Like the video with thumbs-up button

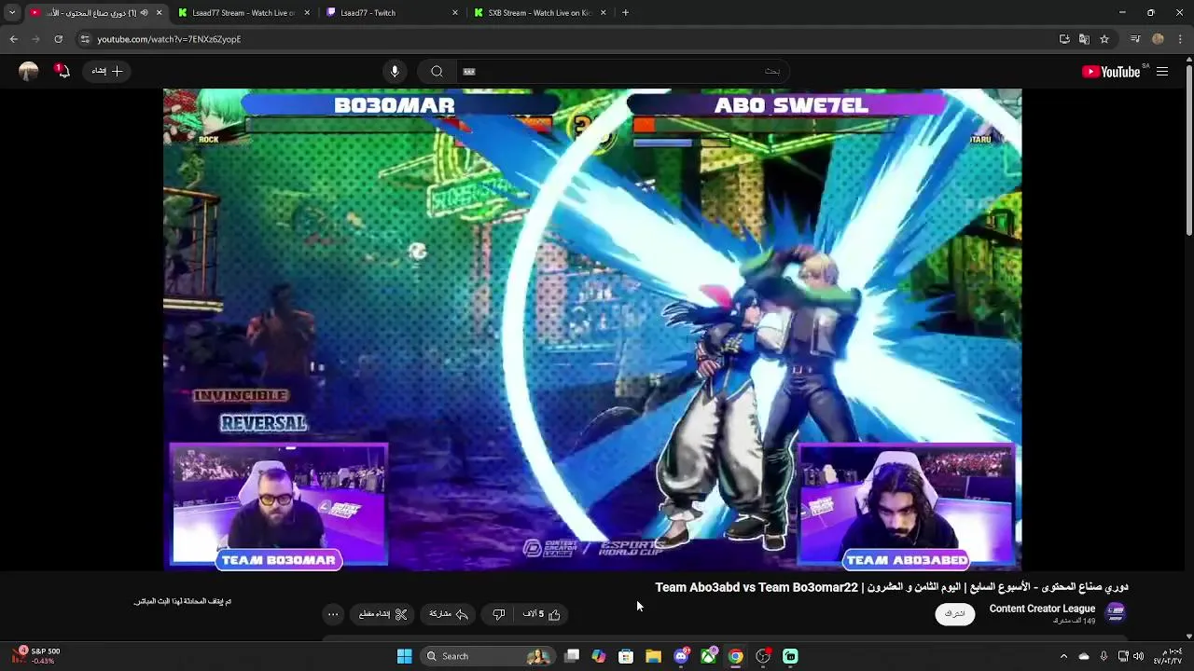pos(542,614)
